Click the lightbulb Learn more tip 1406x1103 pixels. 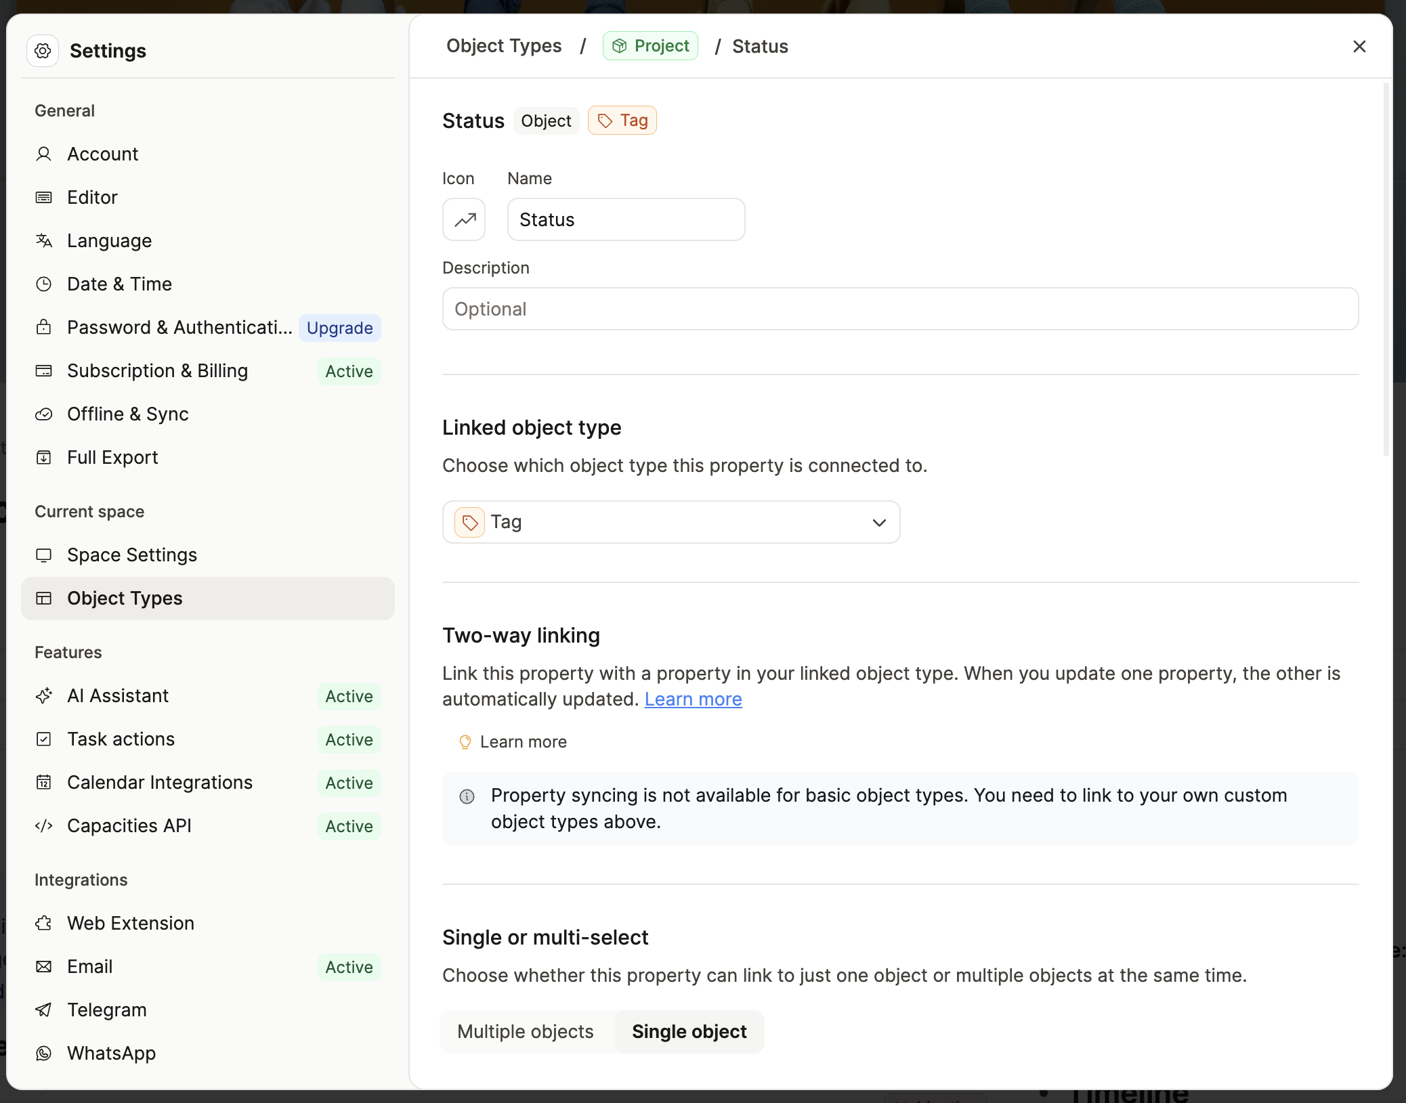point(513,742)
